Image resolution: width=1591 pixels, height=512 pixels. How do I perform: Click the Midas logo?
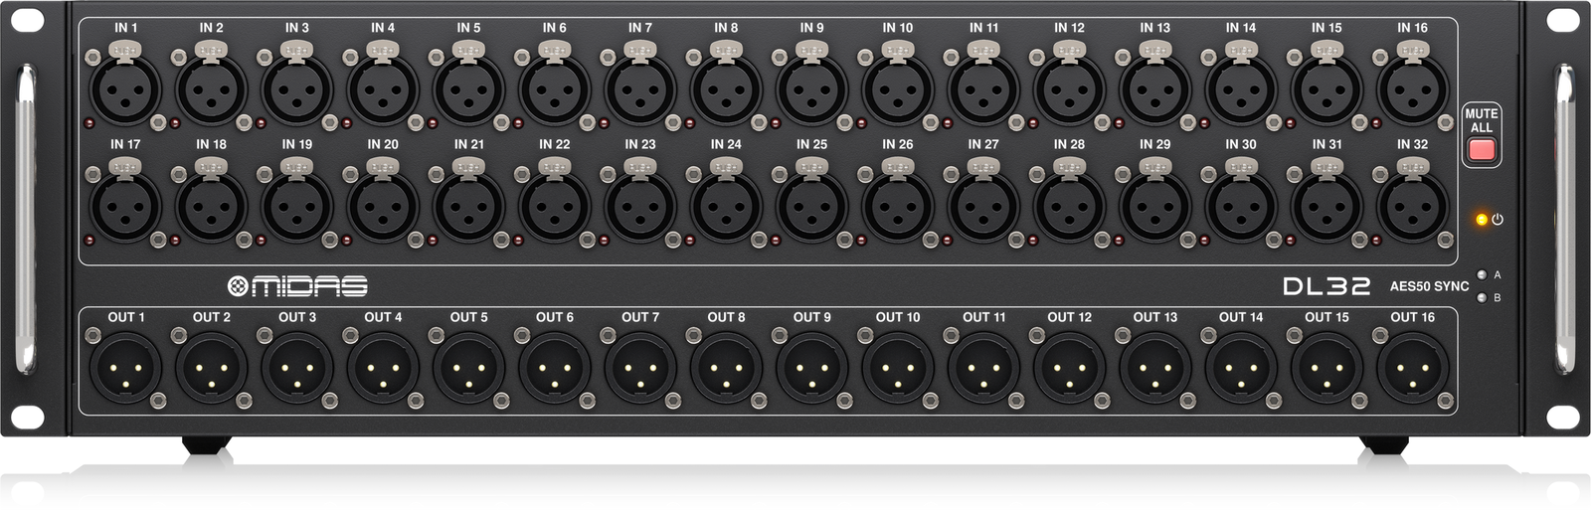click(x=297, y=286)
